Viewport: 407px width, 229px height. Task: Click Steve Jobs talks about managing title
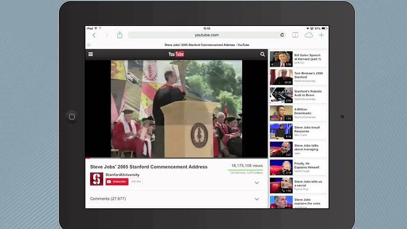[306, 147]
